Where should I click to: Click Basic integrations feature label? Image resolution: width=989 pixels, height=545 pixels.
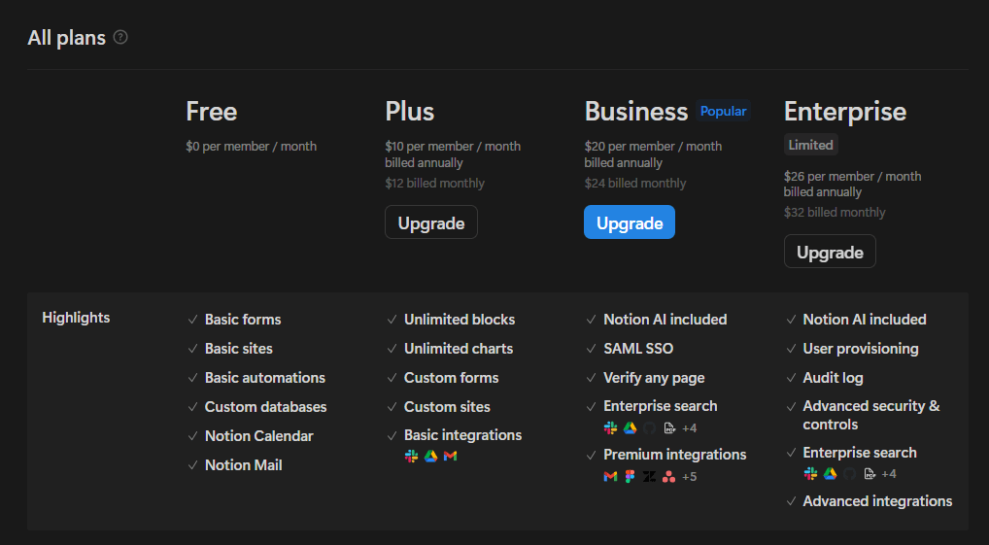(463, 434)
